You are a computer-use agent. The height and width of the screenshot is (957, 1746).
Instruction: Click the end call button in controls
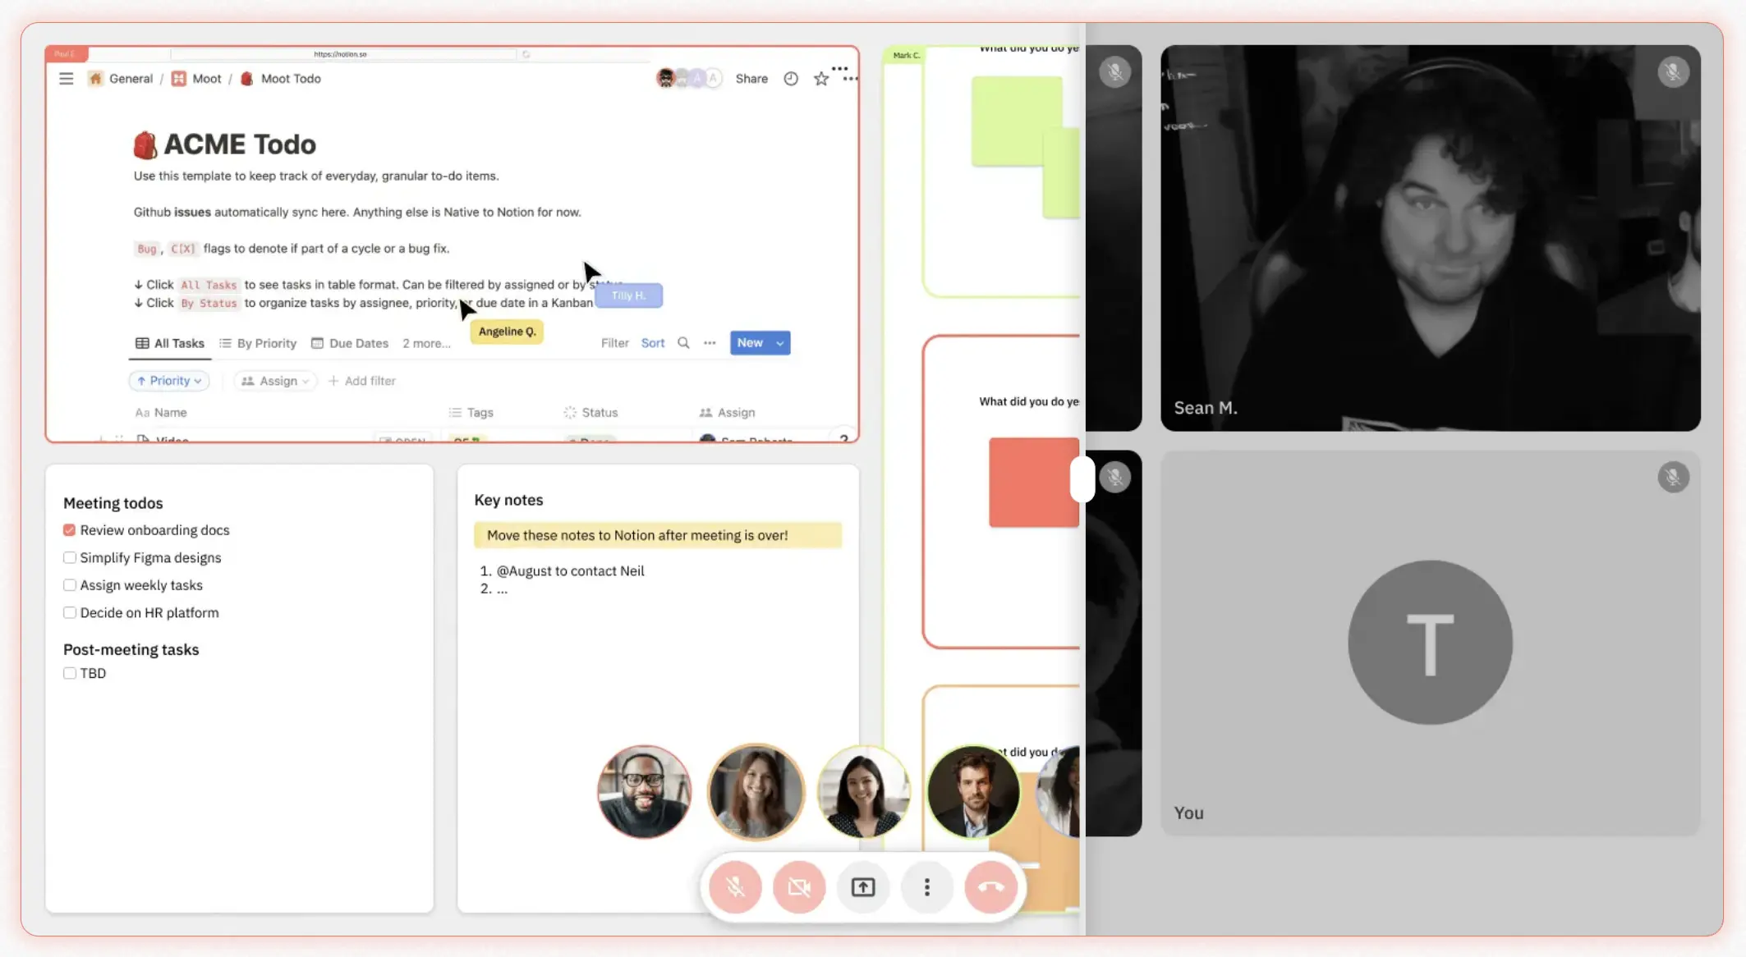990,886
